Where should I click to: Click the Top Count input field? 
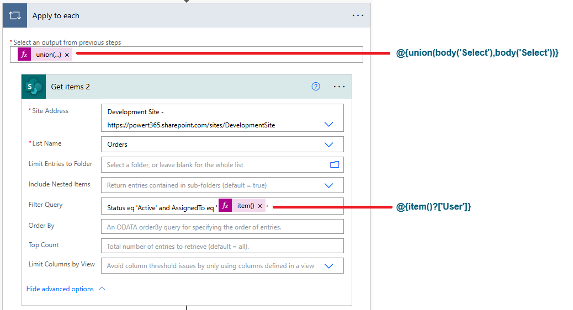222,247
